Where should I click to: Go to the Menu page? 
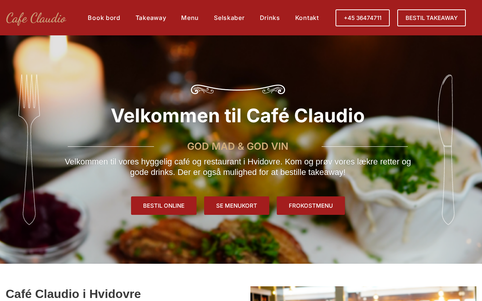coord(190,18)
